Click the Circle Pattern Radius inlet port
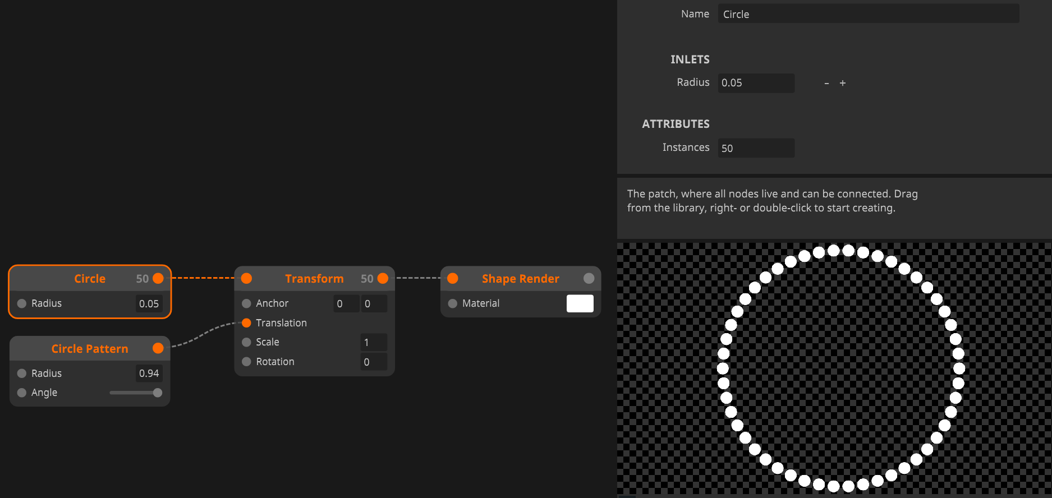Screen dimensions: 1052x498 [x=22, y=374]
